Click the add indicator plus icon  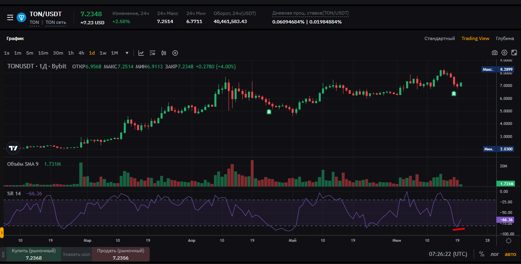tap(175, 53)
